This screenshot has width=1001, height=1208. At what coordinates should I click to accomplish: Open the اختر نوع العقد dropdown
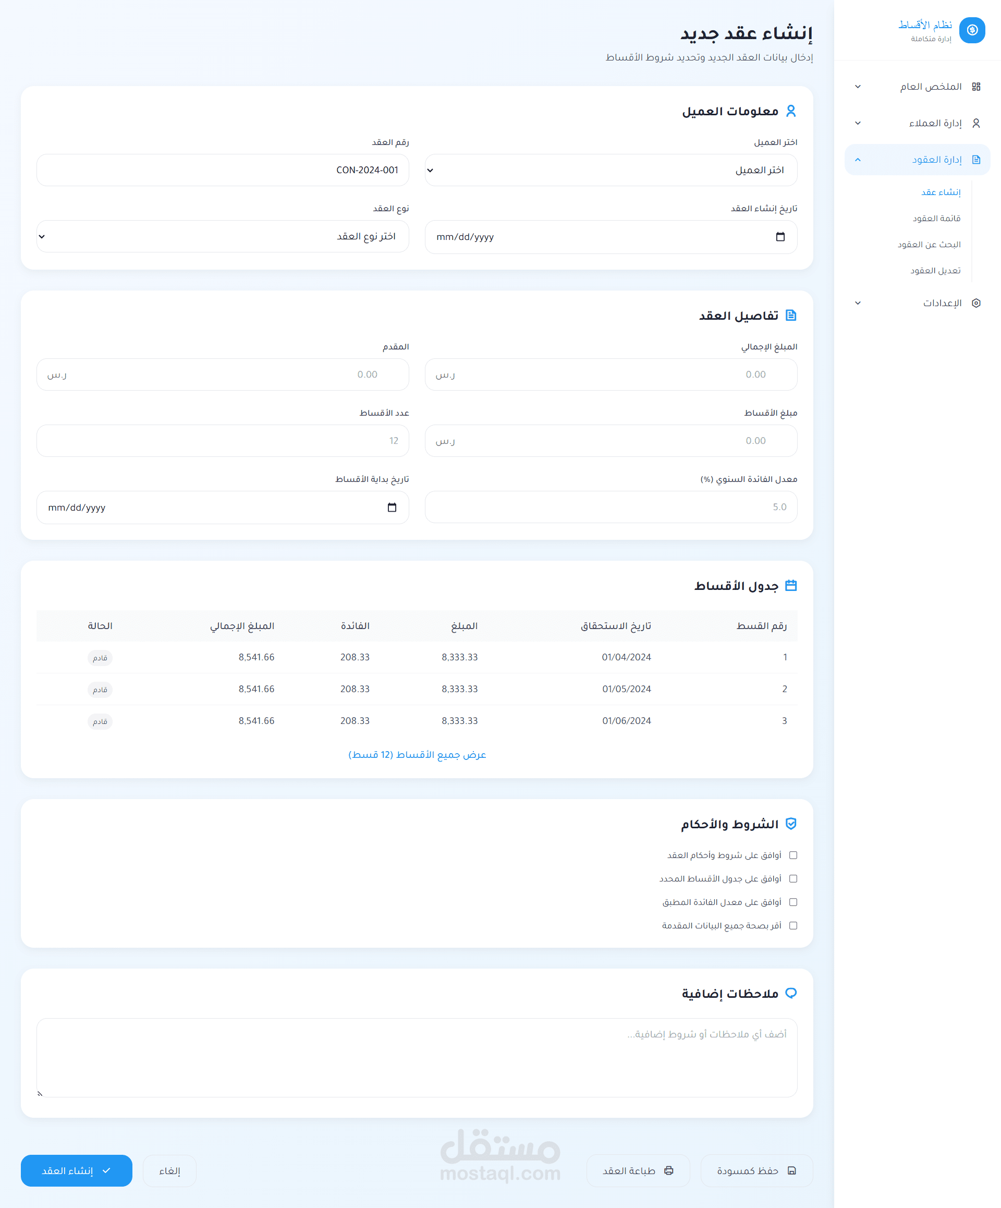[223, 236]
